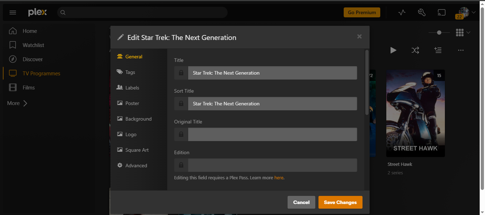Click the Save Changes button
This screenshot has width=485, height=215.
tap(340, 202)
